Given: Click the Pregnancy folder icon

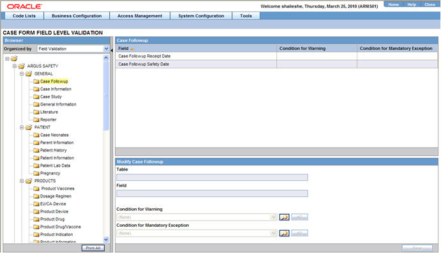Looking at the screenshot, I should [x=36, y=173].
